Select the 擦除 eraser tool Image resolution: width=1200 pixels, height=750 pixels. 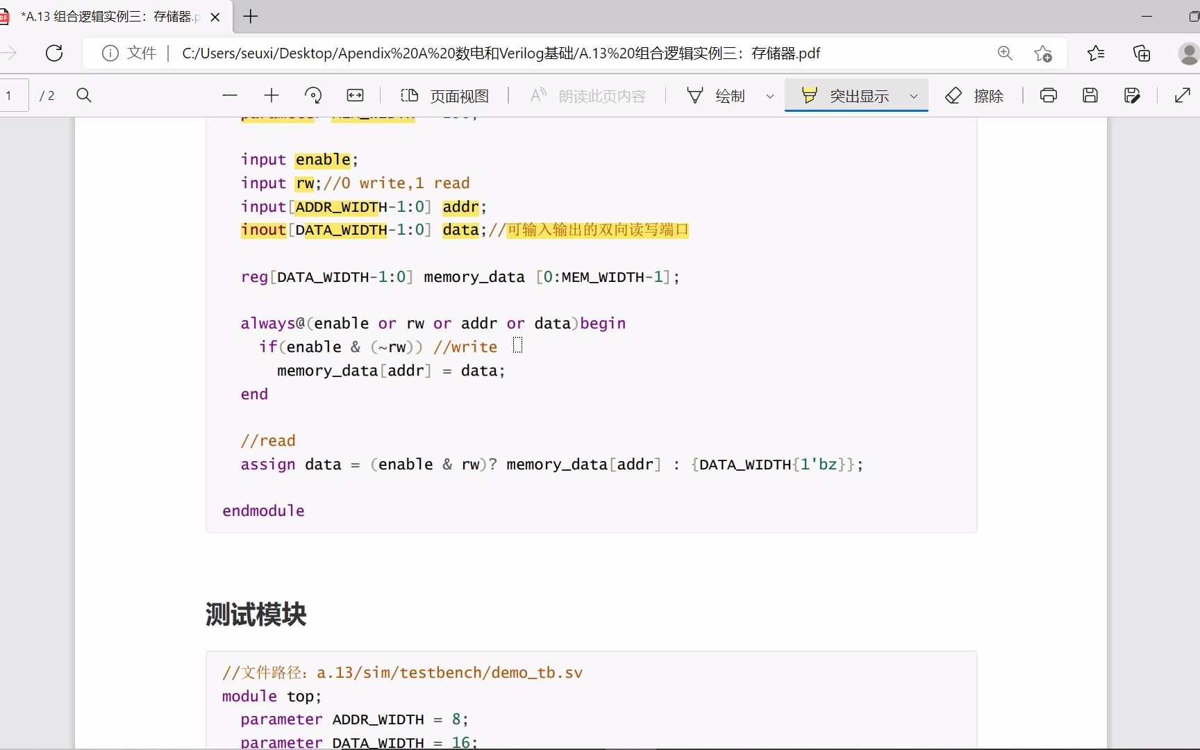point(974,96)
